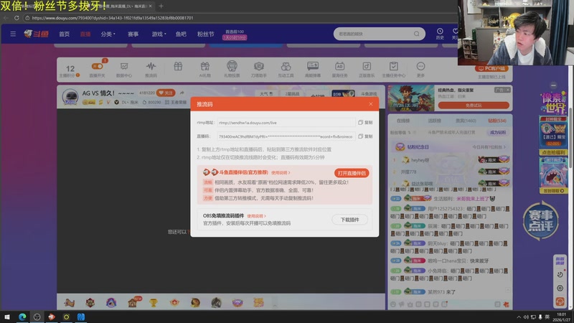Screen dimensions: 574x323
Task: Open 像素世界 side banner
Action: tap(553, 103)
